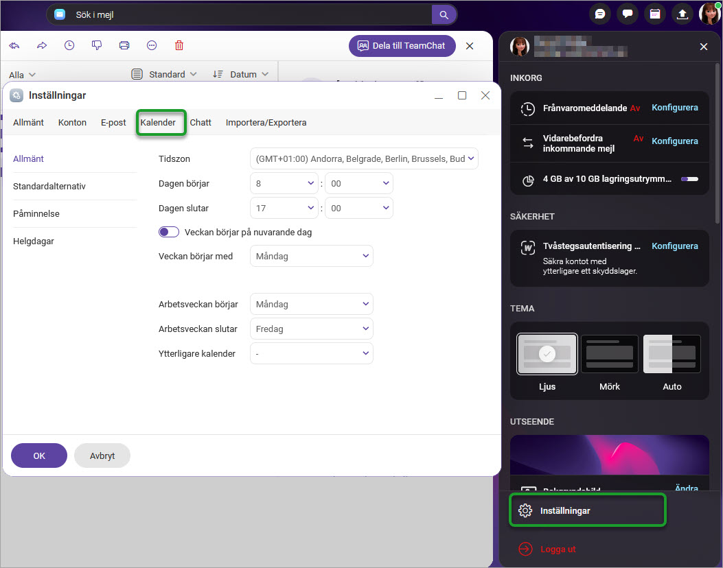723x568 pixels.
Task: Click the OK button
Action: [39, 455]
